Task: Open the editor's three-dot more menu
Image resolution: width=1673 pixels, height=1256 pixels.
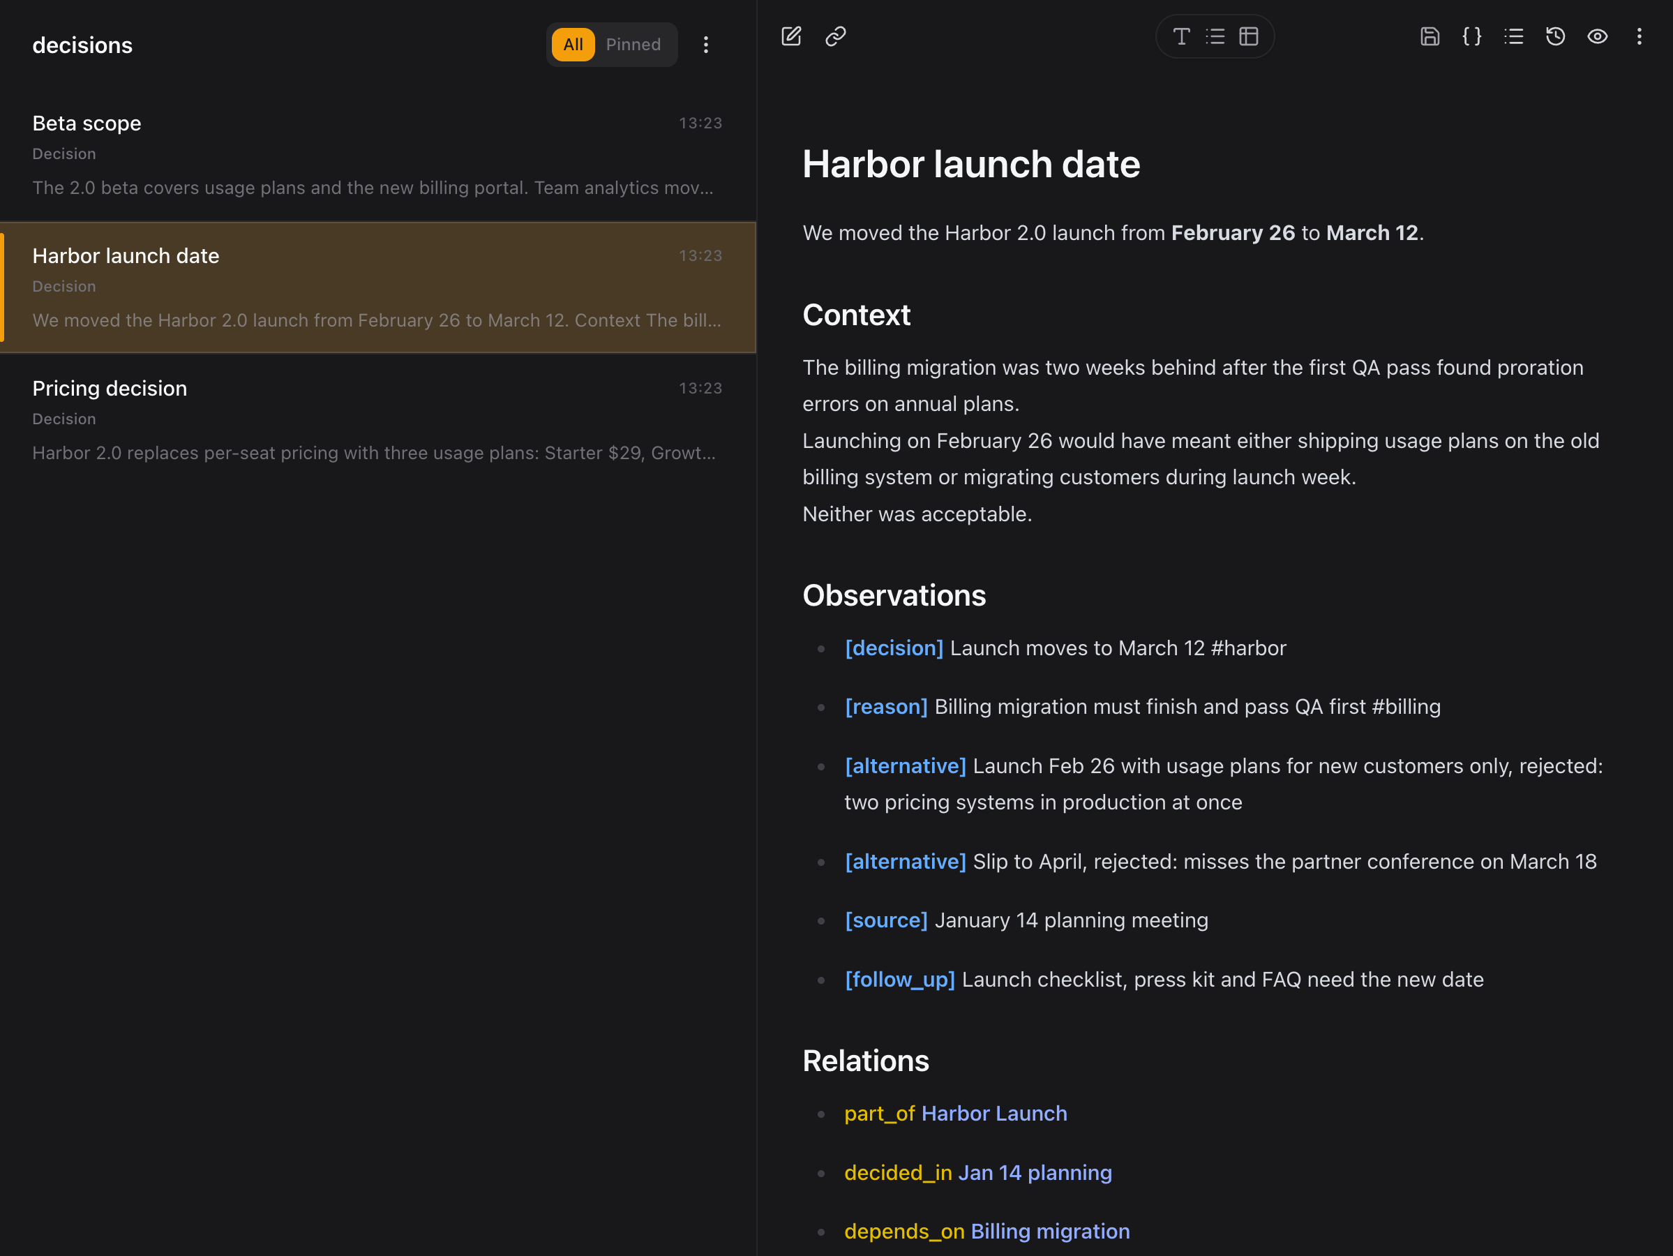Action: click(x=1639, y=36)
